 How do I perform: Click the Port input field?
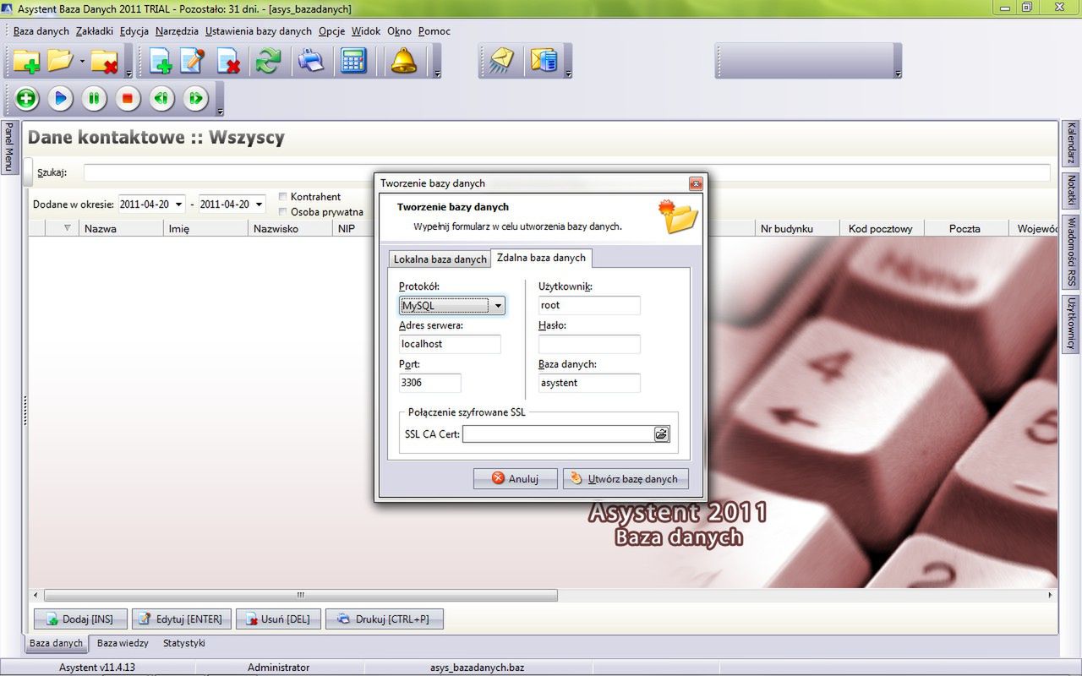coord(430,383)
